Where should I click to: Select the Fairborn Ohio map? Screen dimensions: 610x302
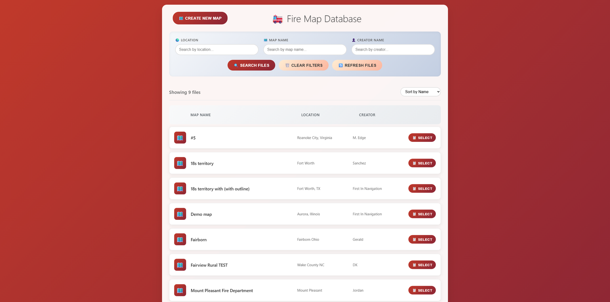click(x=422, y=240)
